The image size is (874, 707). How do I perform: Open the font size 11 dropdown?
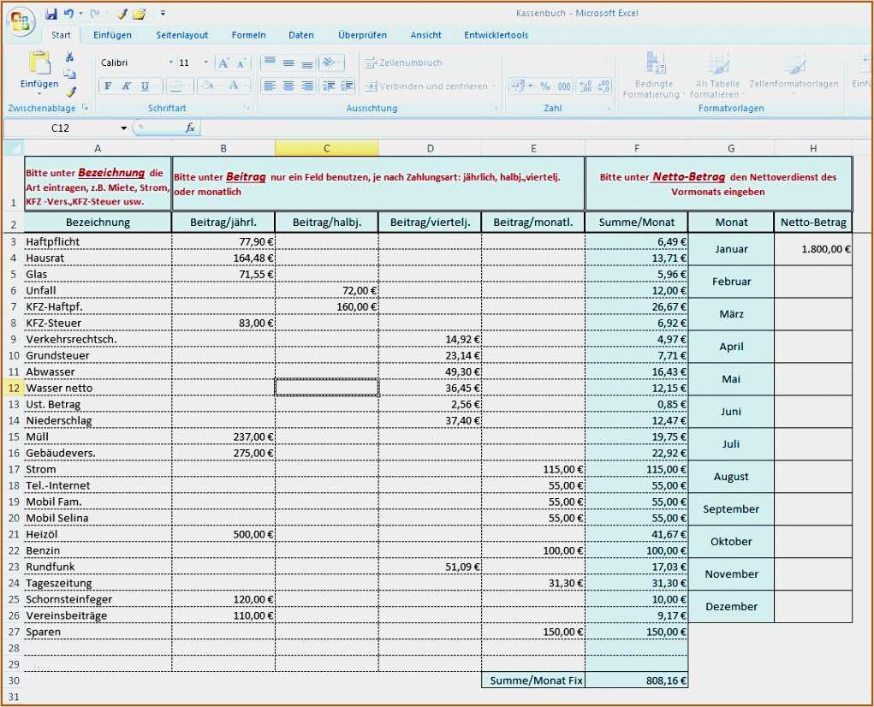click(x=205, y=63)
